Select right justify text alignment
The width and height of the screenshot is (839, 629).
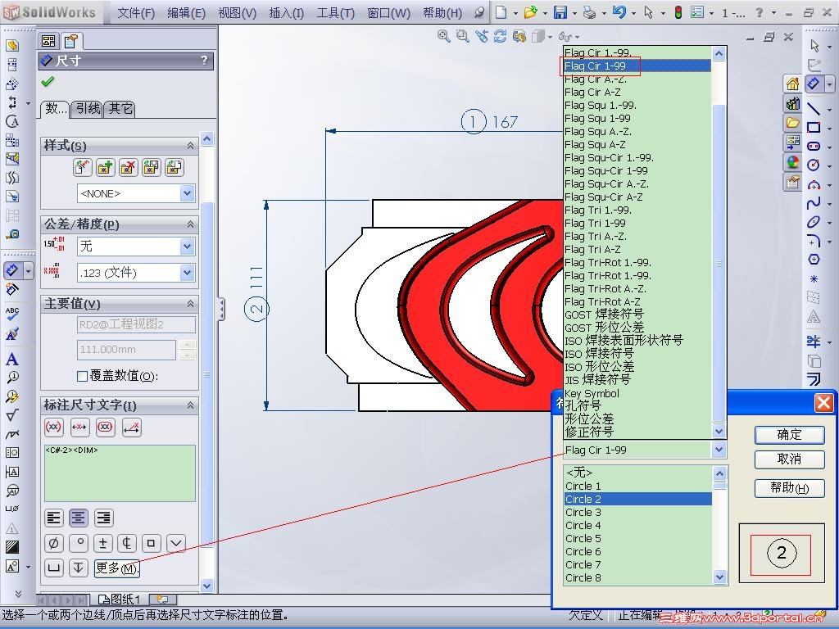point(103,518)
